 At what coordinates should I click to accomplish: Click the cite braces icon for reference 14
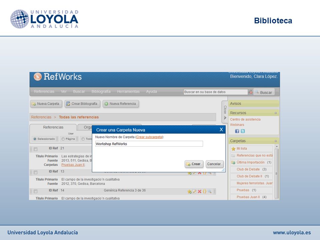(x=204, y=191)
